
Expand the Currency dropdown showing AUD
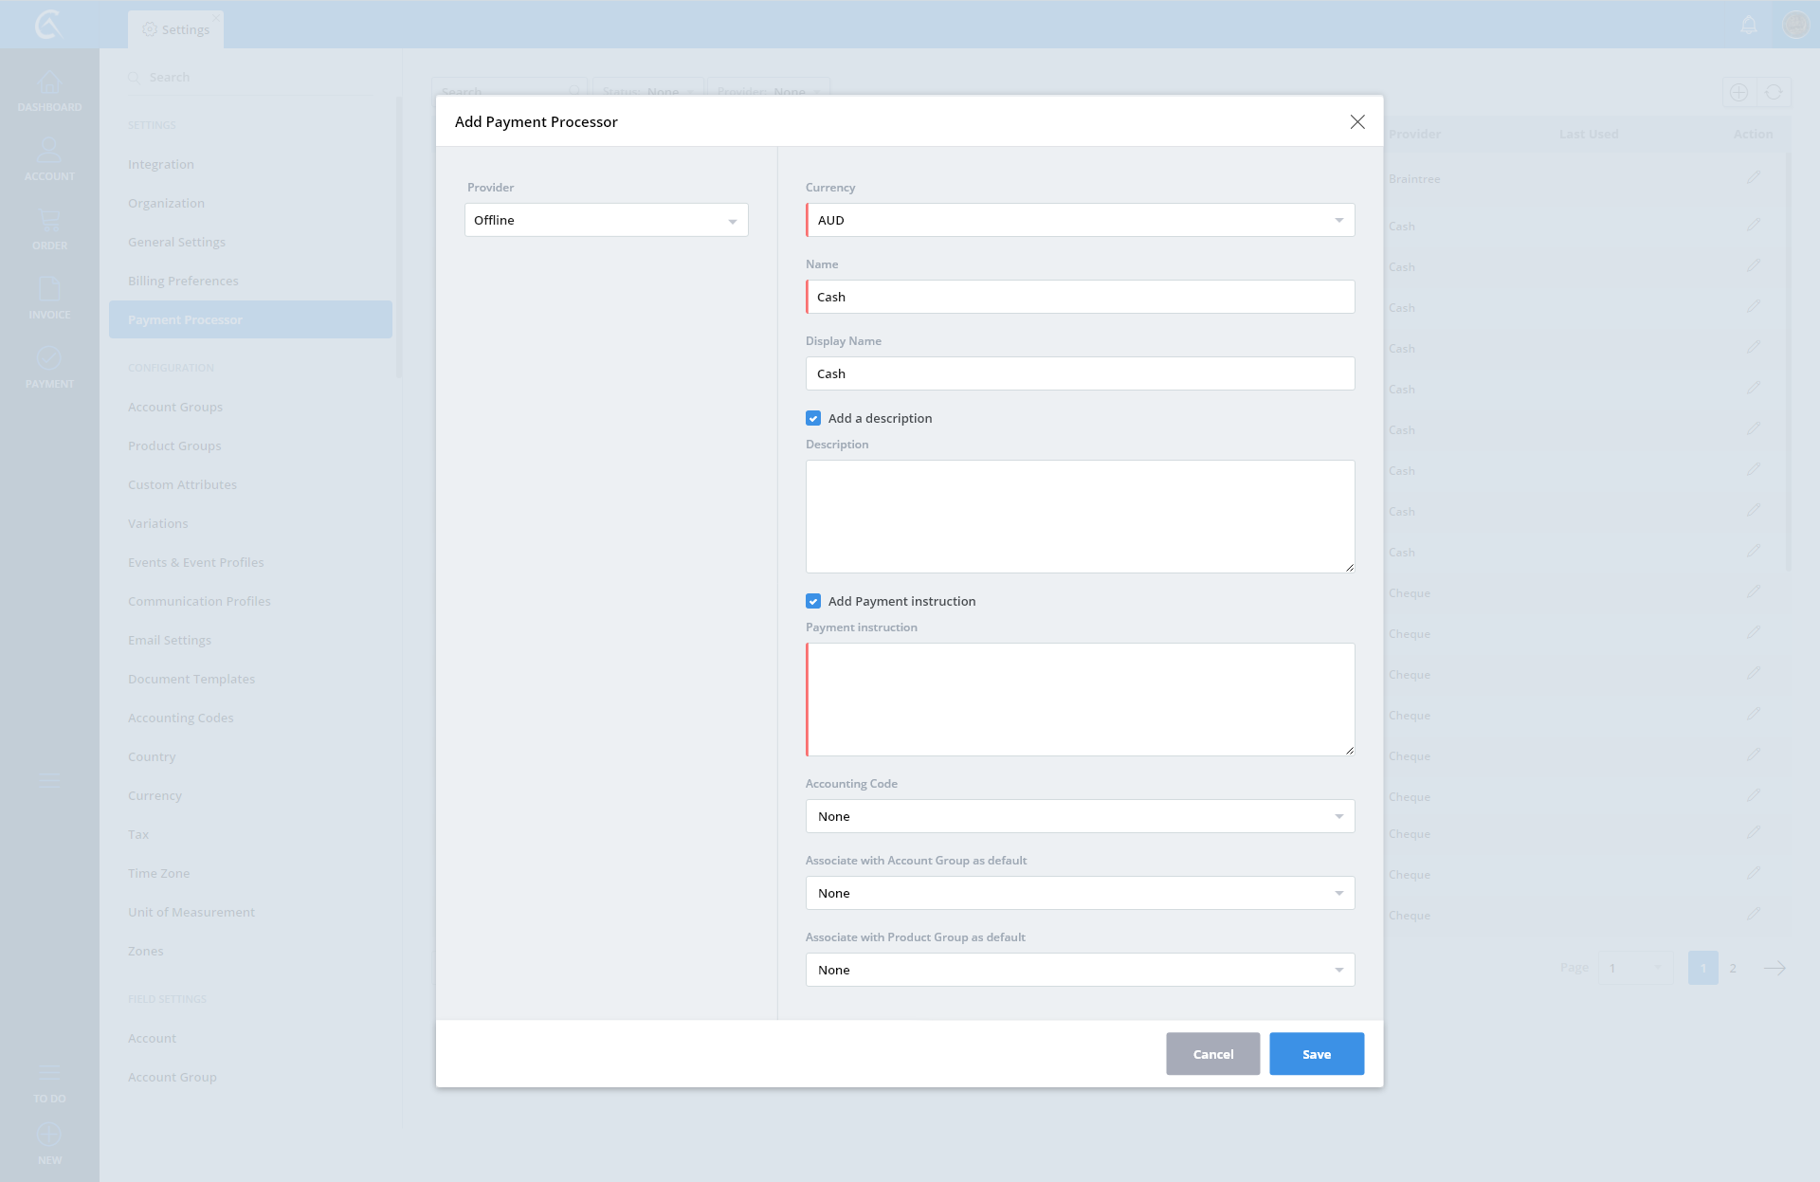tap(1081, 220)
